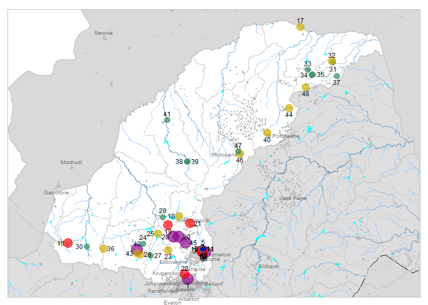Click the red marker labeled 22
The width and height of the screenshot is (428, 305).
coord(185,275)
